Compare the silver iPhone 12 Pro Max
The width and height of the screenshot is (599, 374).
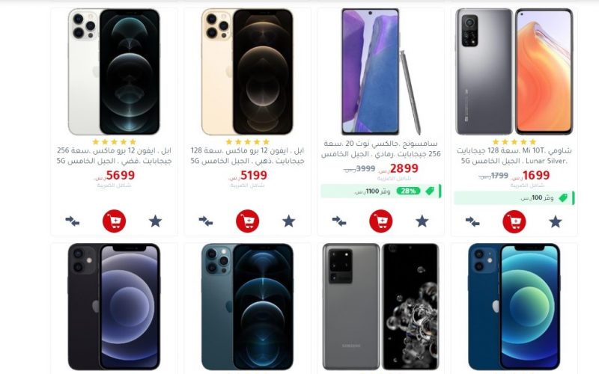pyautogui.click(x=72, y=221)
